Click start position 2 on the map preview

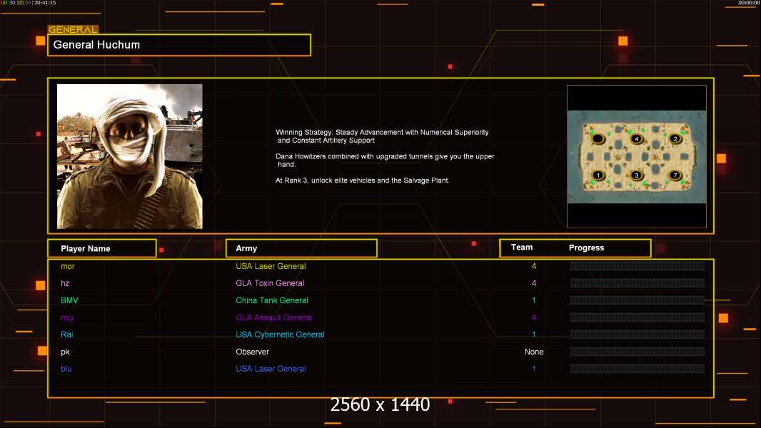[675, 138]
